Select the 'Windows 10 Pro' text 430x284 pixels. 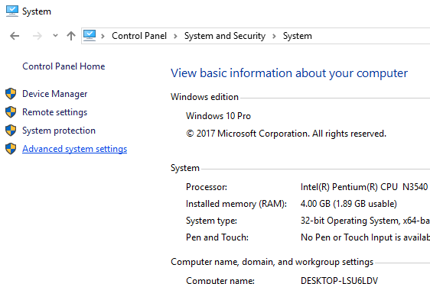pyautogui.click(x=218, y=116)
